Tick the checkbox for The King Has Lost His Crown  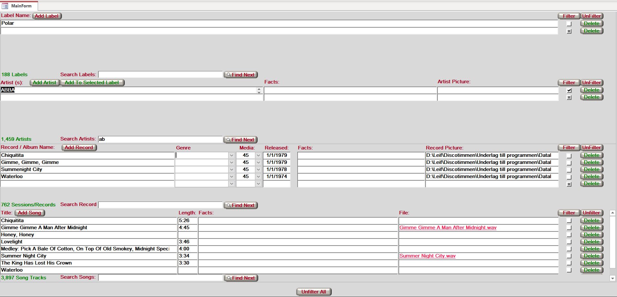pyautogui.click(x=569, y=263)
